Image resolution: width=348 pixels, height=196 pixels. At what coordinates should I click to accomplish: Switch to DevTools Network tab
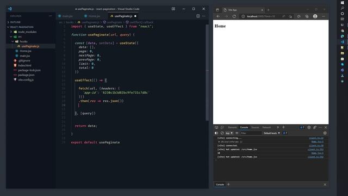pyautogui.click(x=266, y=127)
